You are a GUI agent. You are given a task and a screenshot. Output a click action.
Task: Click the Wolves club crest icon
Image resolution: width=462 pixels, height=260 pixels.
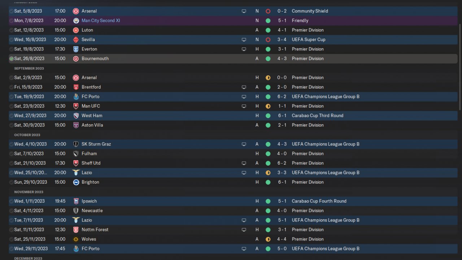pyautogui.click(x=76, y=239)
